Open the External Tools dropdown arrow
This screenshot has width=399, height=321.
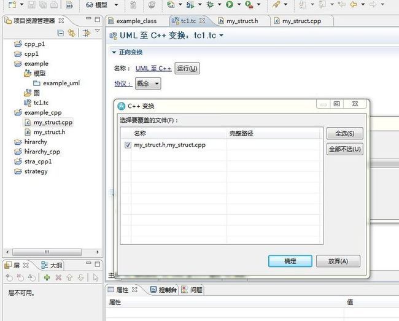[x=258, y=4]
